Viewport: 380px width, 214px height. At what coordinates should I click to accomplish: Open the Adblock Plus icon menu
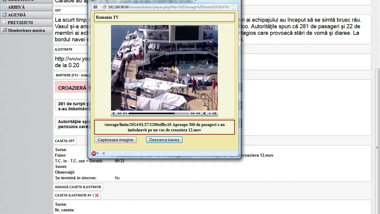94,153
